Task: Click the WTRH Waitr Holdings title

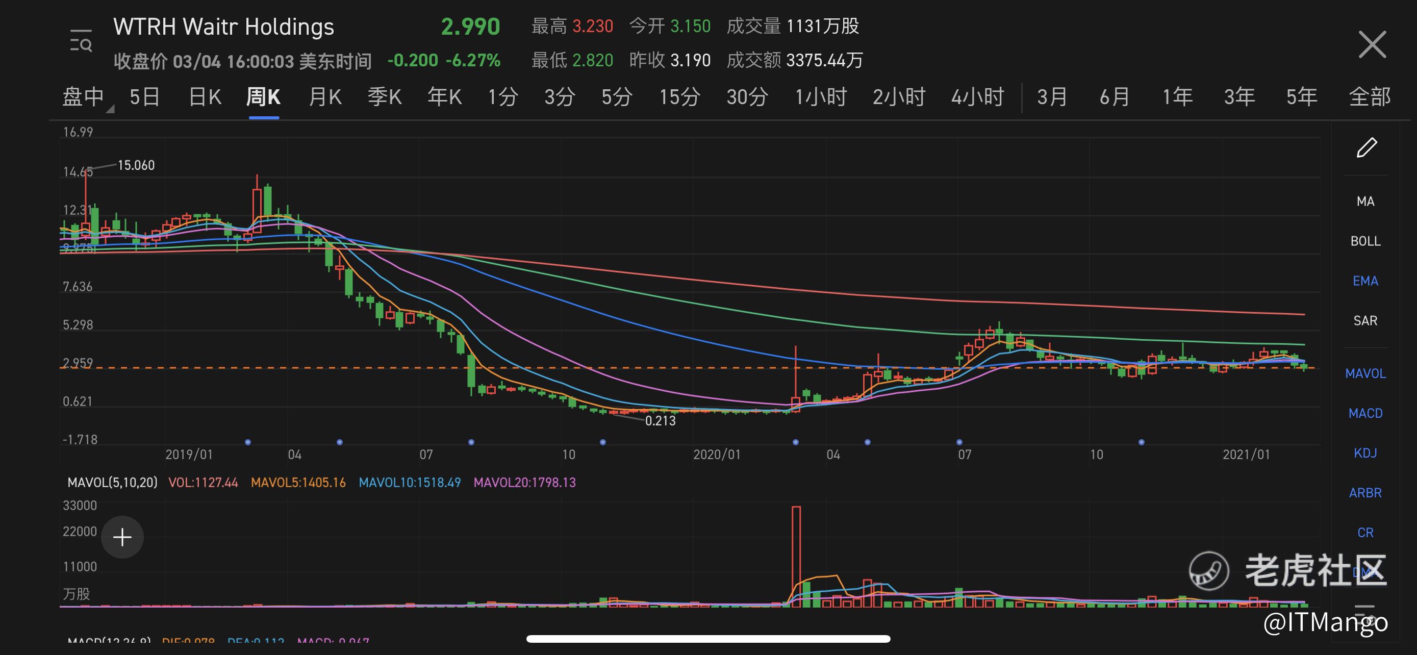Action: pos(223,27)
